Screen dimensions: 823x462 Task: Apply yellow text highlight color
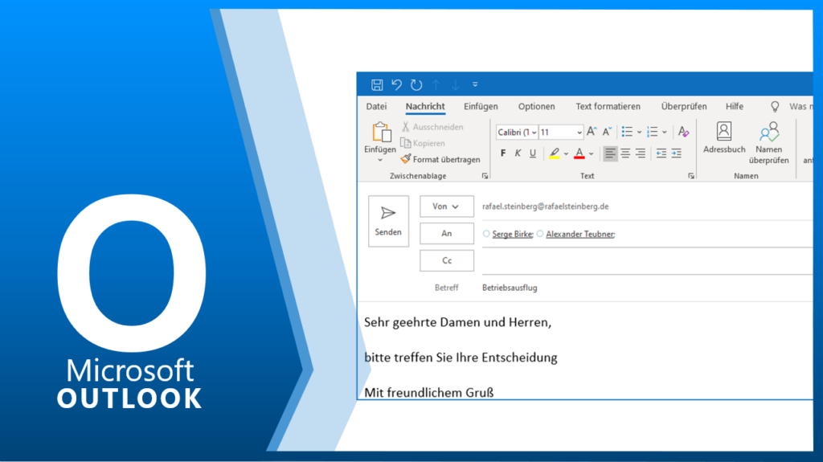click(x=555, y=153)
